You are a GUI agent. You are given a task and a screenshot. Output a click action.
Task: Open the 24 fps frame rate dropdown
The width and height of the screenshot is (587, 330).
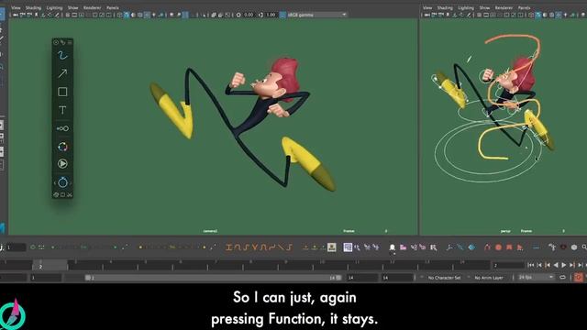click(536, 277)
